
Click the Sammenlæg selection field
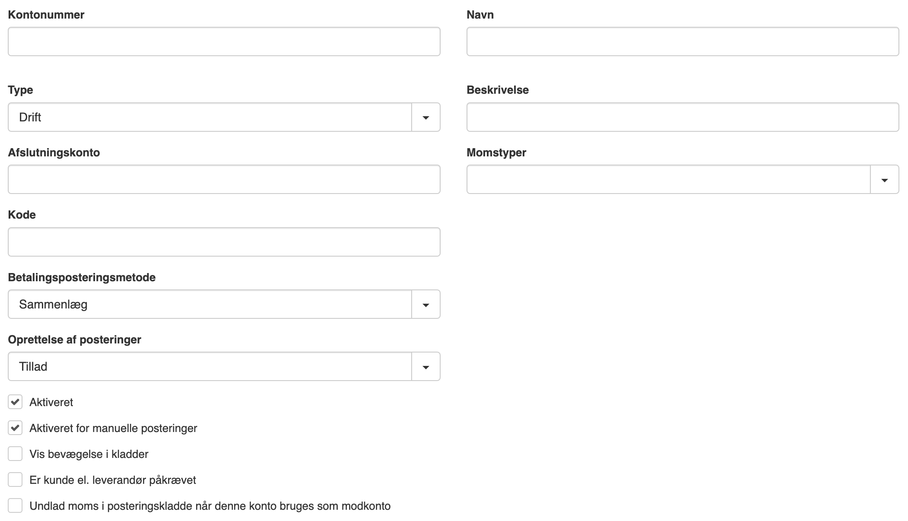pos(210,304)
